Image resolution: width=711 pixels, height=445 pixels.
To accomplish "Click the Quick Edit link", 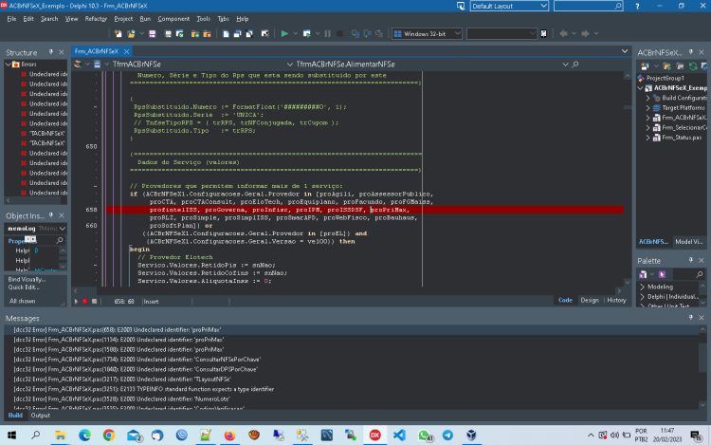I will pyautogui.click(x=24, y=287).
